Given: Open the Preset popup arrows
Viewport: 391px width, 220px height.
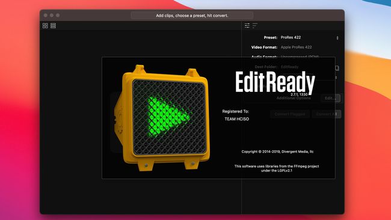Looking at the screenshot, I should click(337, 38).
